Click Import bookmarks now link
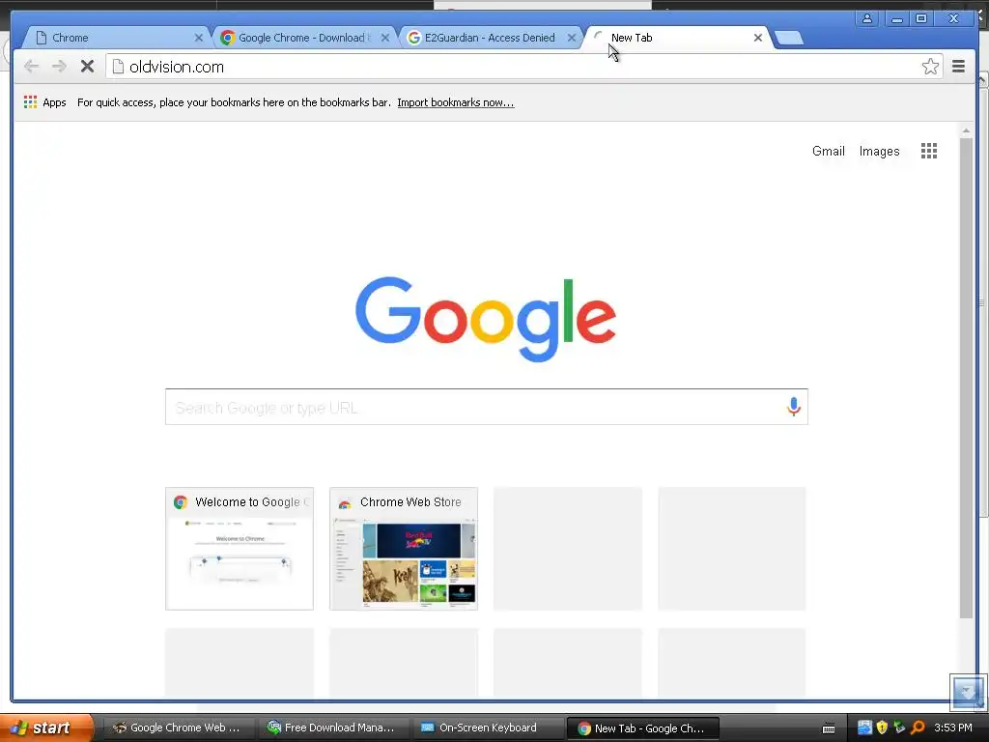Screen dimensions: 989x742 click(x=456, y=102)
